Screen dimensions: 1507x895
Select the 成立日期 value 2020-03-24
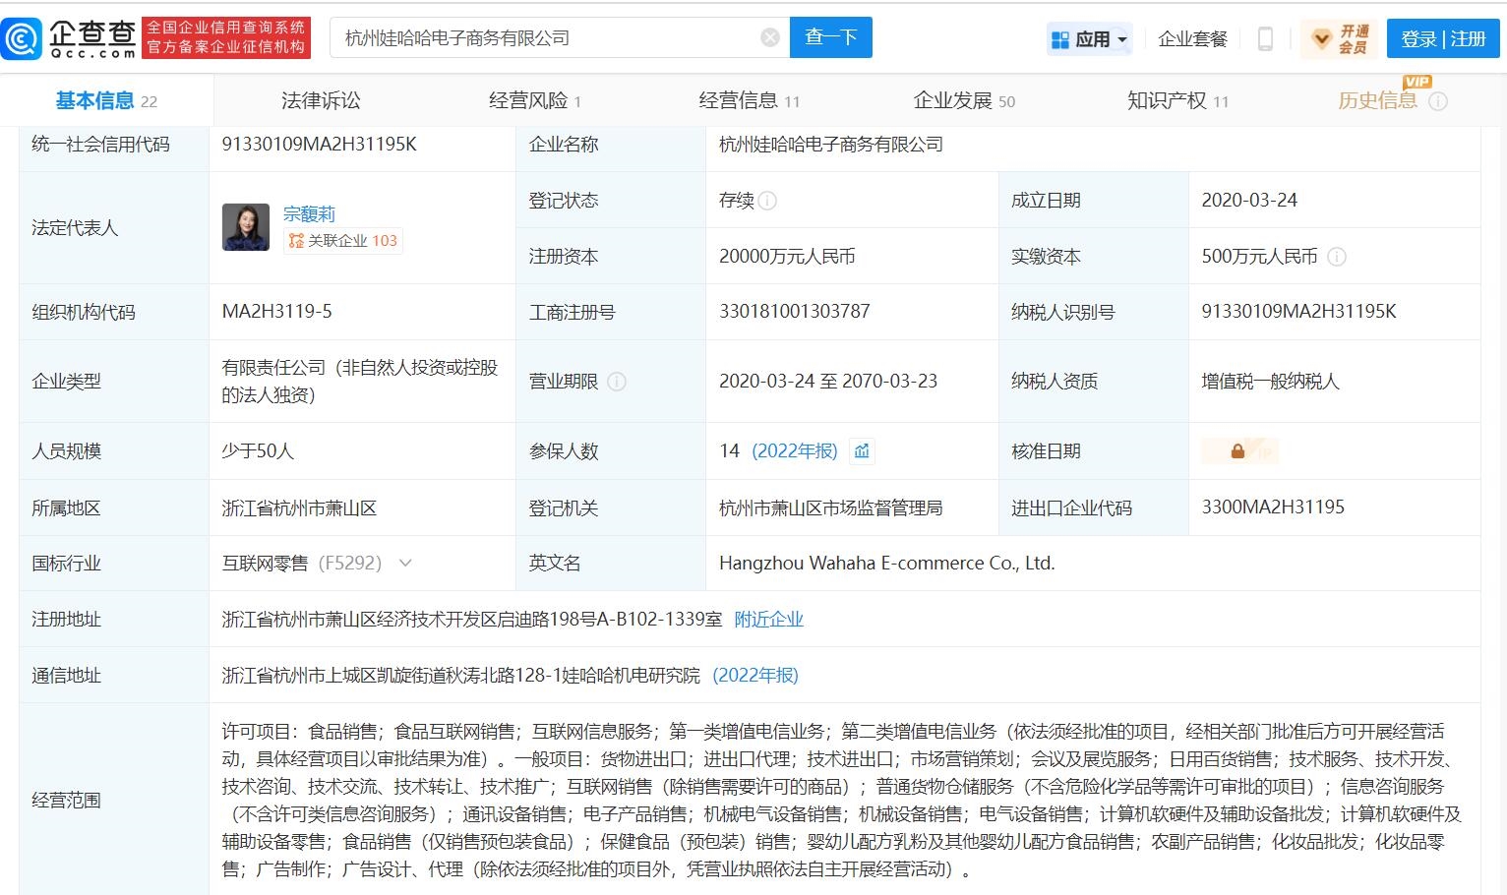pyautogui.click(x=1249, y=201)
